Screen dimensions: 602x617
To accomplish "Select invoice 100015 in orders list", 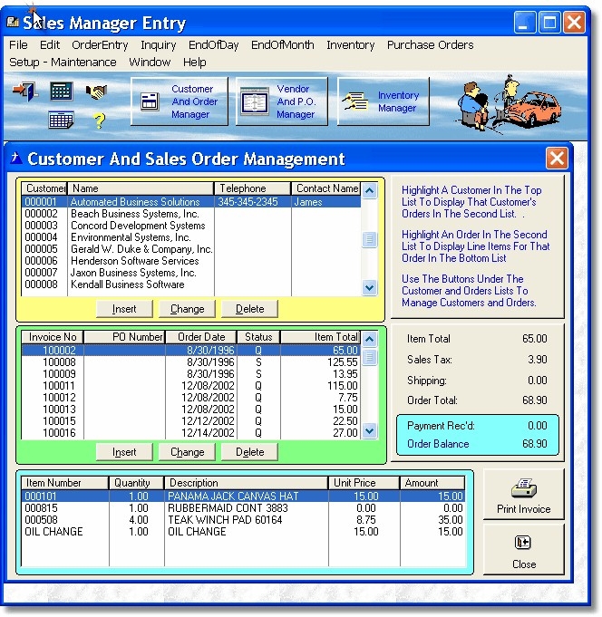I will tap(191, 421).
